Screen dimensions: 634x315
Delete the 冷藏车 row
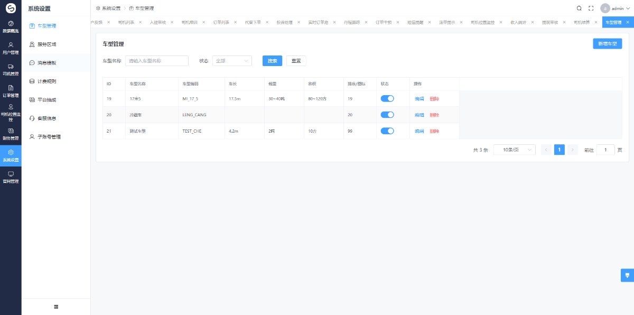pos(434,115)
